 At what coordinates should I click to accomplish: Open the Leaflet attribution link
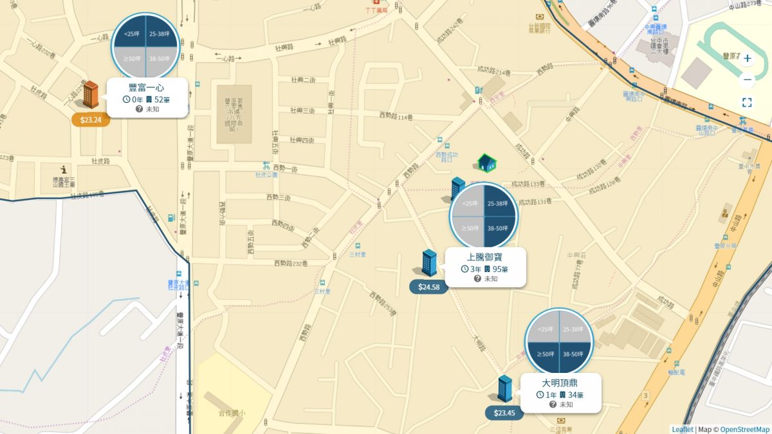(683, 429)
